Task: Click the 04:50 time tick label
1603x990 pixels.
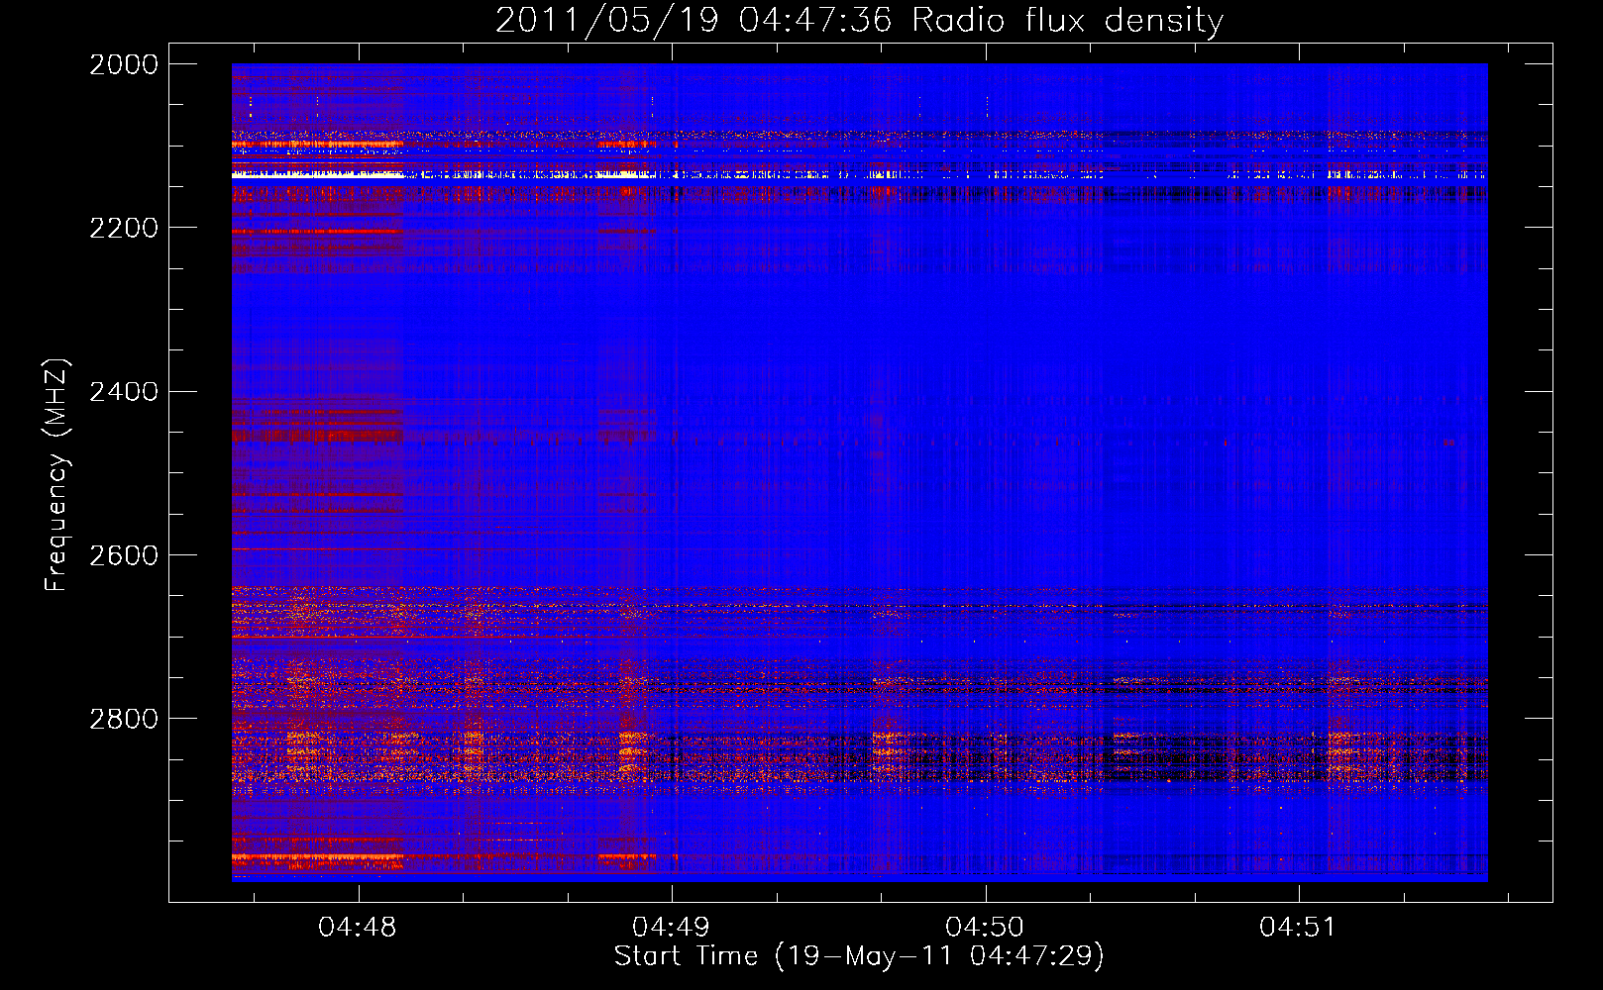Action: click(985, 927)
